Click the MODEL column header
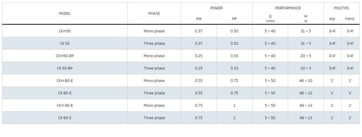 point(65,14)
